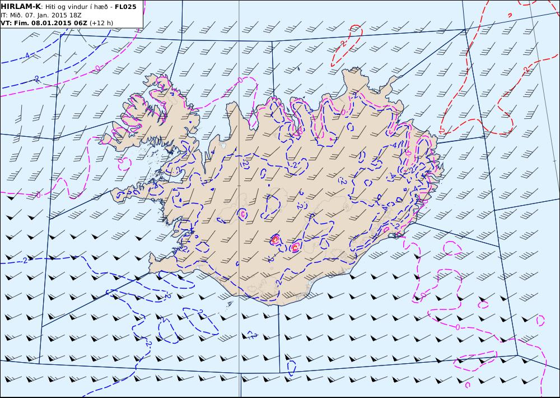Select the 'Hiti og vindur í hæð' title text
Image resolution: width=560 pixels, height=398 pixels.
(x=76, y=7)
